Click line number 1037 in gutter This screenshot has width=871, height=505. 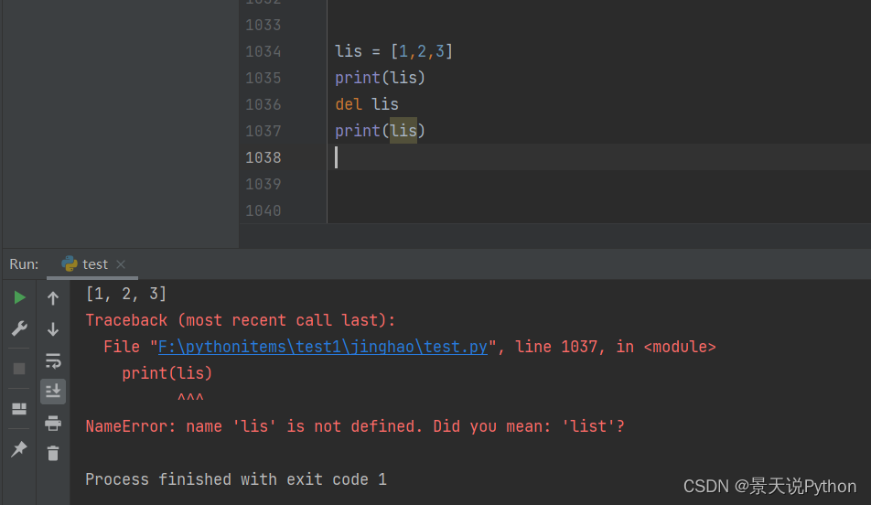[263, 131]
